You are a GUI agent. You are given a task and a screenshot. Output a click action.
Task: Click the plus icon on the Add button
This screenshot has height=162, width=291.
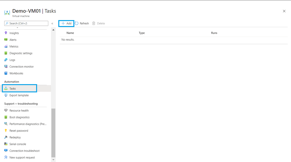(x=63, y=23)
